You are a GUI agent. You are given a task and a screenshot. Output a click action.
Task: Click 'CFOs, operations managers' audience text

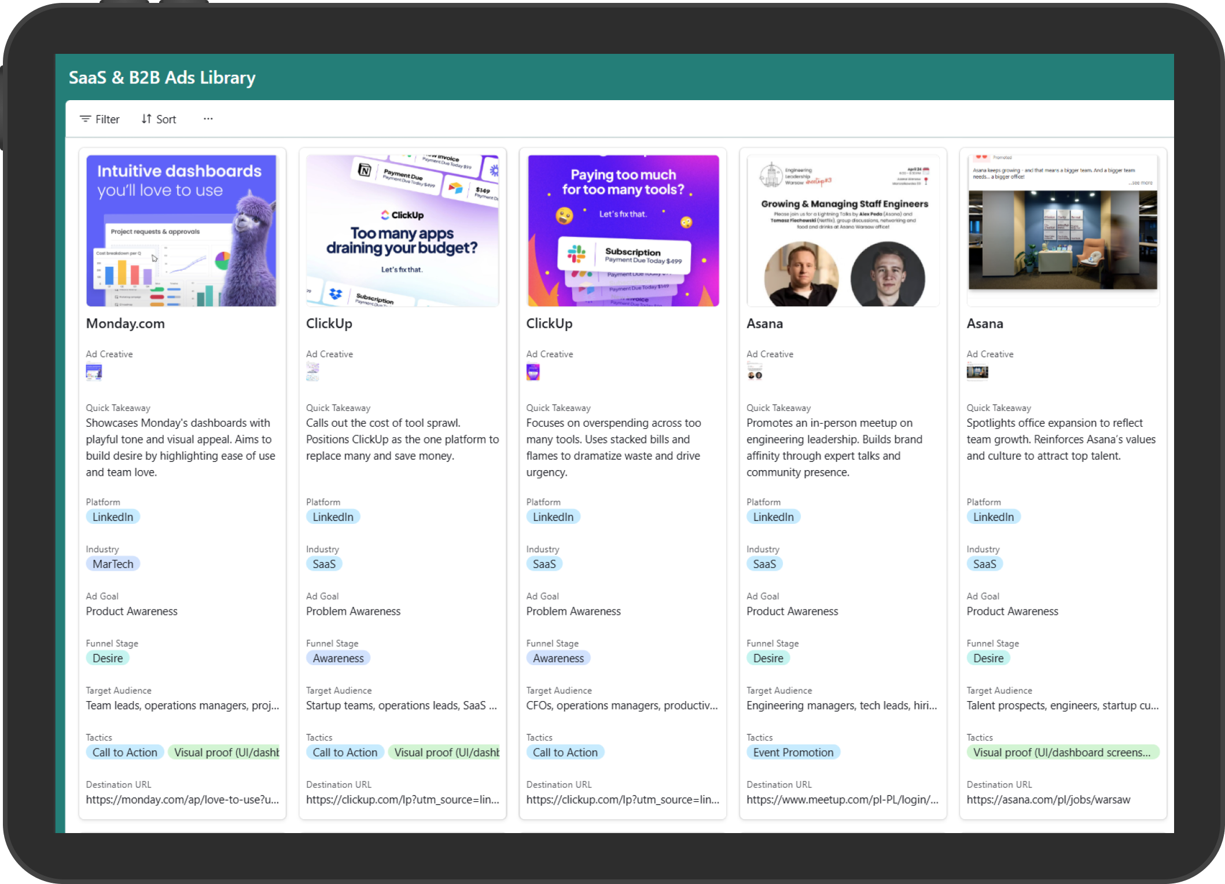click(x=622, y=706)
